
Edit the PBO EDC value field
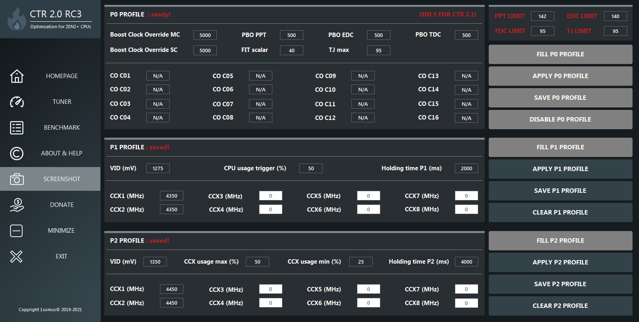click(x=379, y=35)
